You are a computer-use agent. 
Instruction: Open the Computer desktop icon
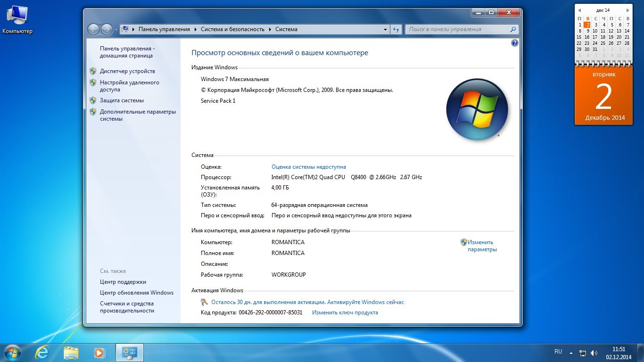[x=17, y=20]
